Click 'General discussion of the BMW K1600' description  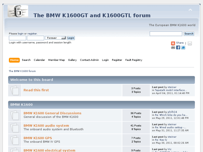tap(51, 117)
